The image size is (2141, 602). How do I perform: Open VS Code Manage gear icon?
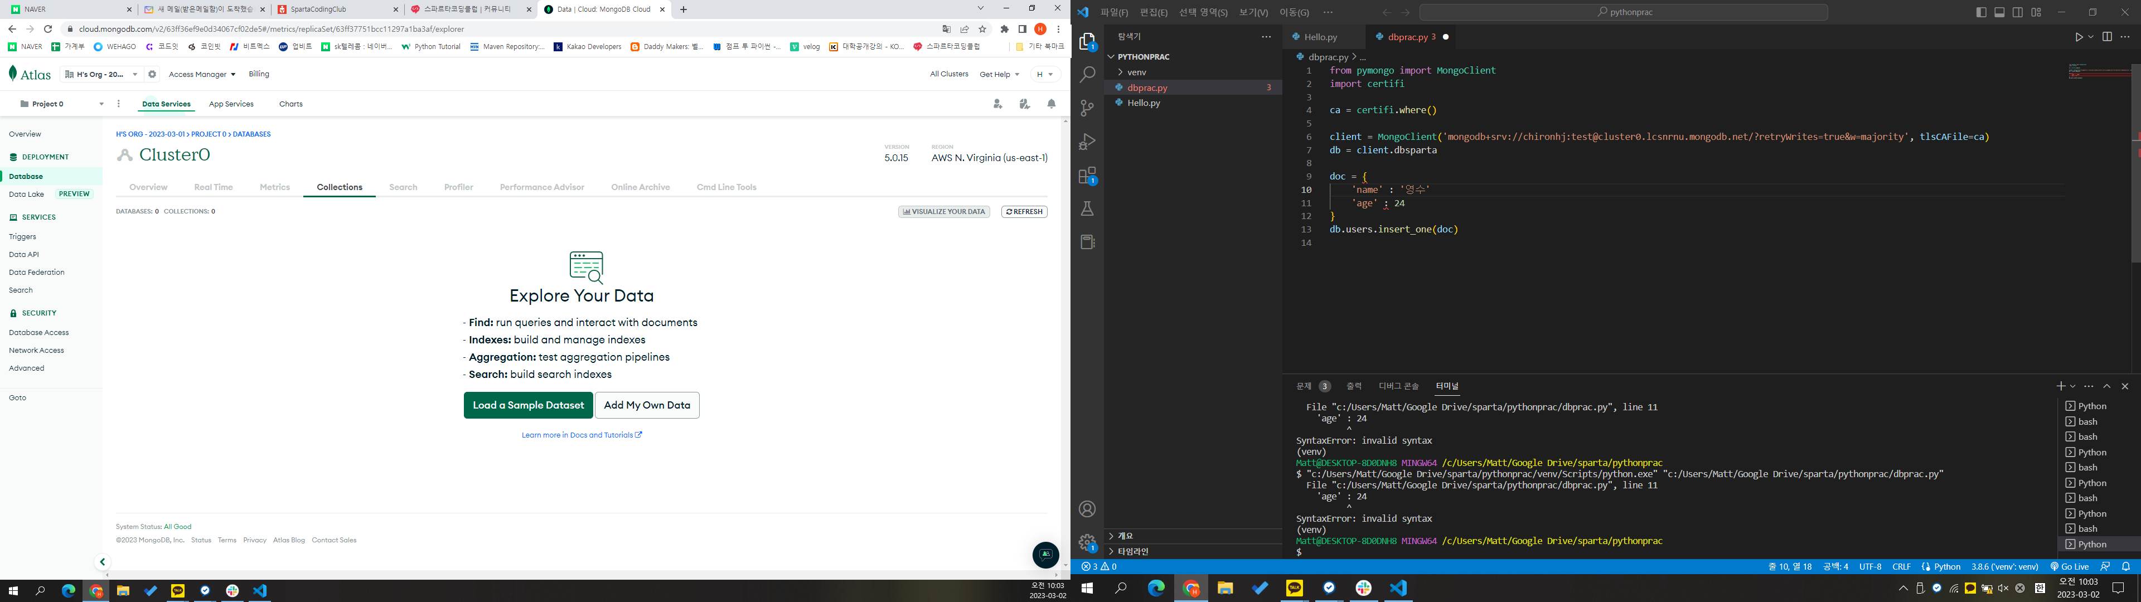click(1087, 542)
